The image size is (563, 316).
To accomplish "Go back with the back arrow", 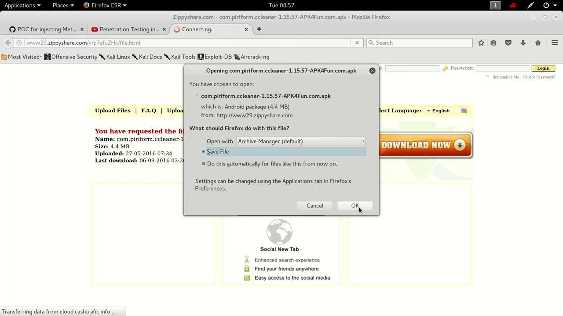I will tap(8, 43).
